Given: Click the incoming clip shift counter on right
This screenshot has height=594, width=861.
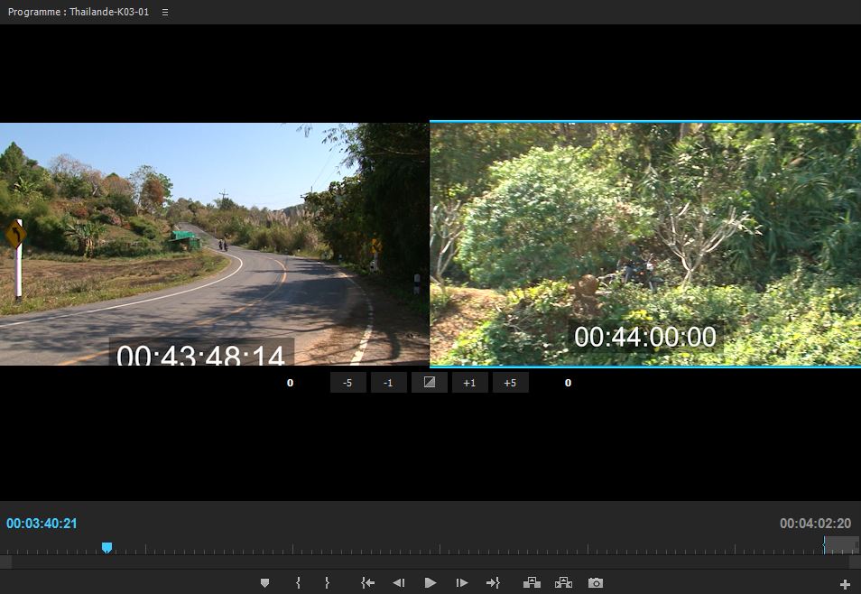Looking at the screenshot, I should tap(568, 383).
